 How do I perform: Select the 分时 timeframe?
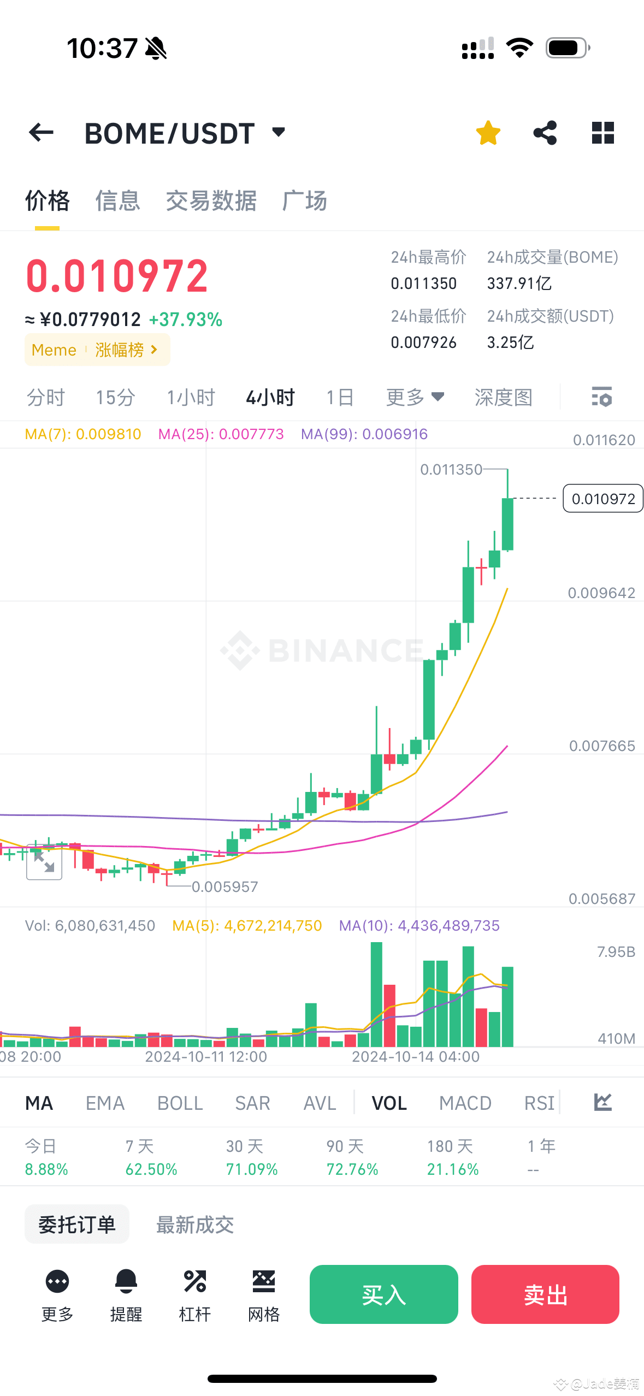pos(46,397)
